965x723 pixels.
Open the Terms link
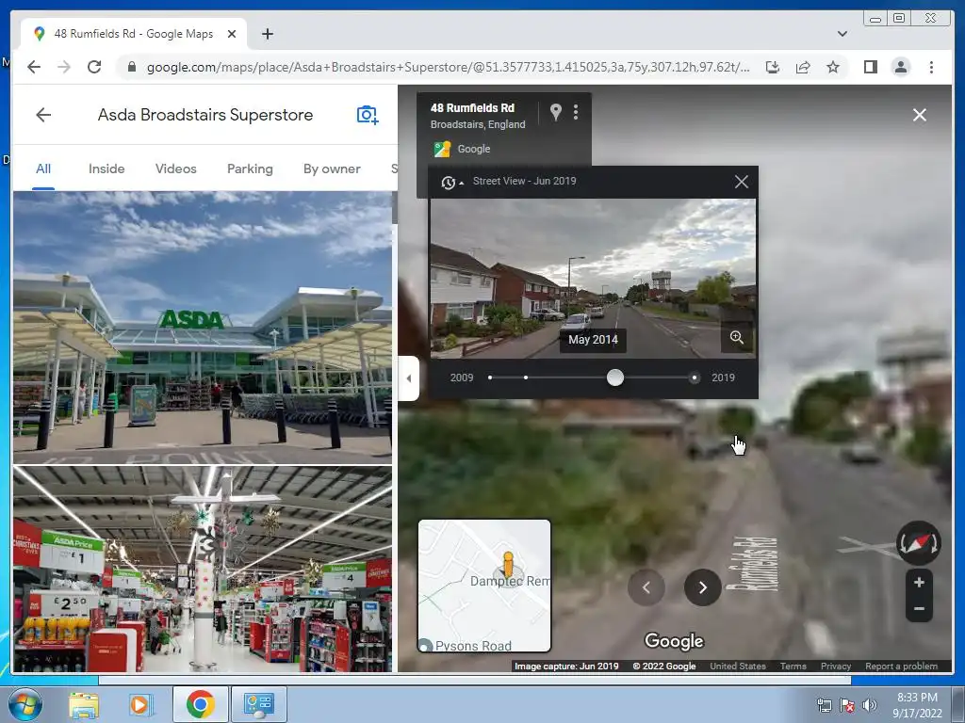tap(793, 666)
